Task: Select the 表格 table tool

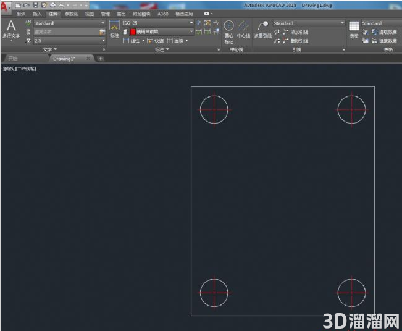Action: click(x=354, y=30)
